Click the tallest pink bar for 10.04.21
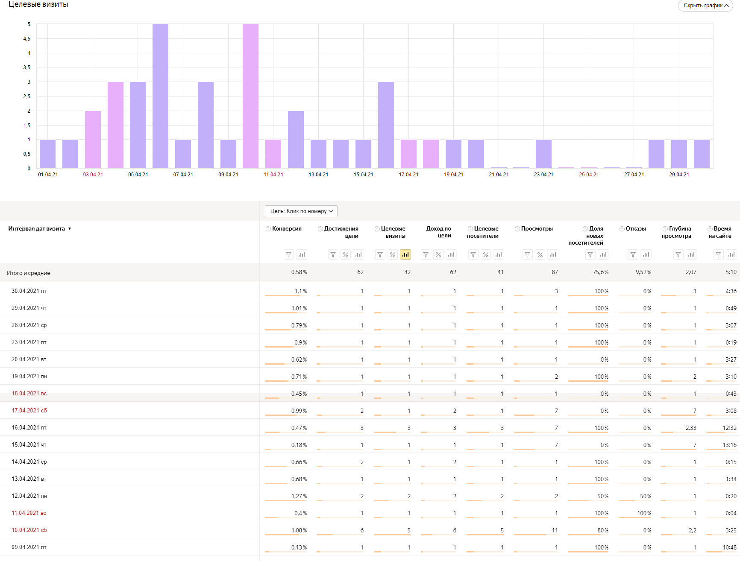740x561 pixels. coord(250,96)
